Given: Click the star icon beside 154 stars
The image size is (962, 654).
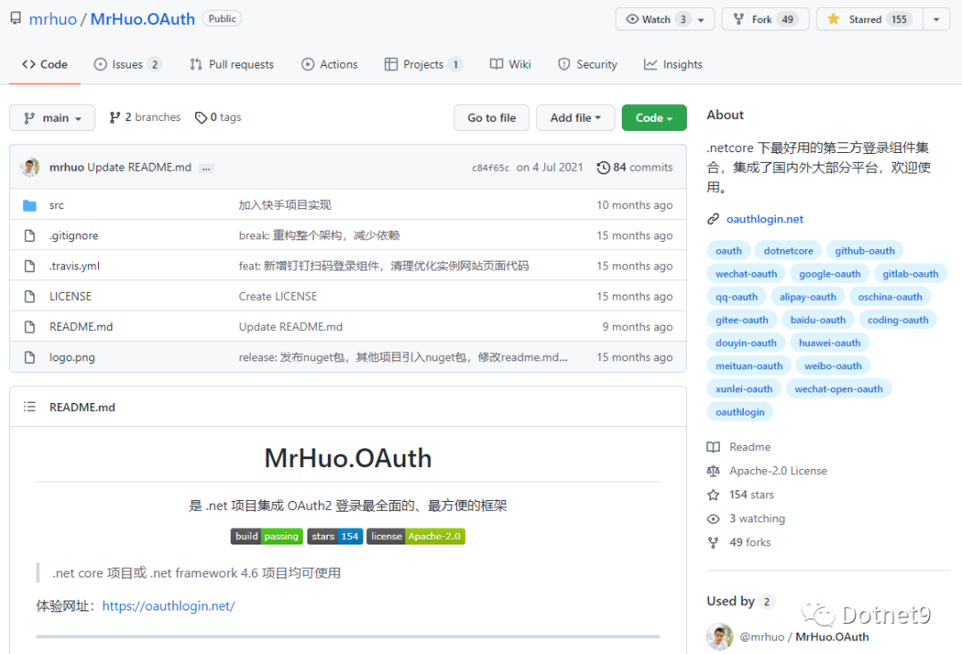Looking at the screenshot, I should 713,495.
